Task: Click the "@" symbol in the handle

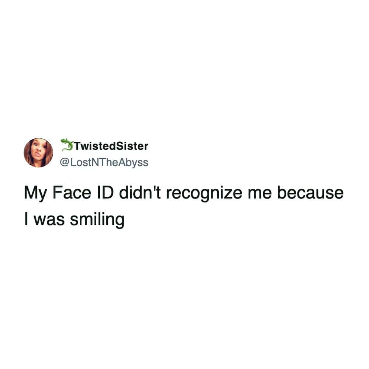Action: tap(65, 163)
